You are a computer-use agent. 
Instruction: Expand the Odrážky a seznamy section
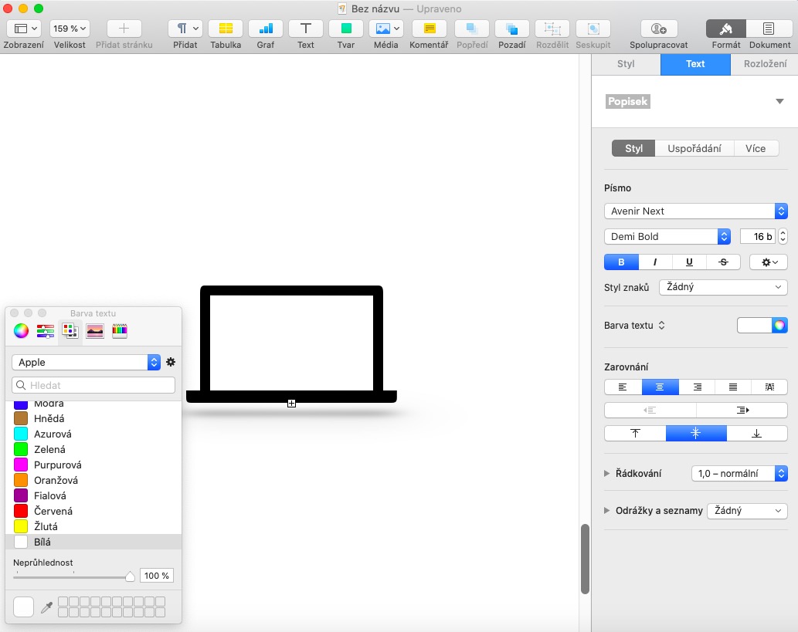[x=606, y=511]
